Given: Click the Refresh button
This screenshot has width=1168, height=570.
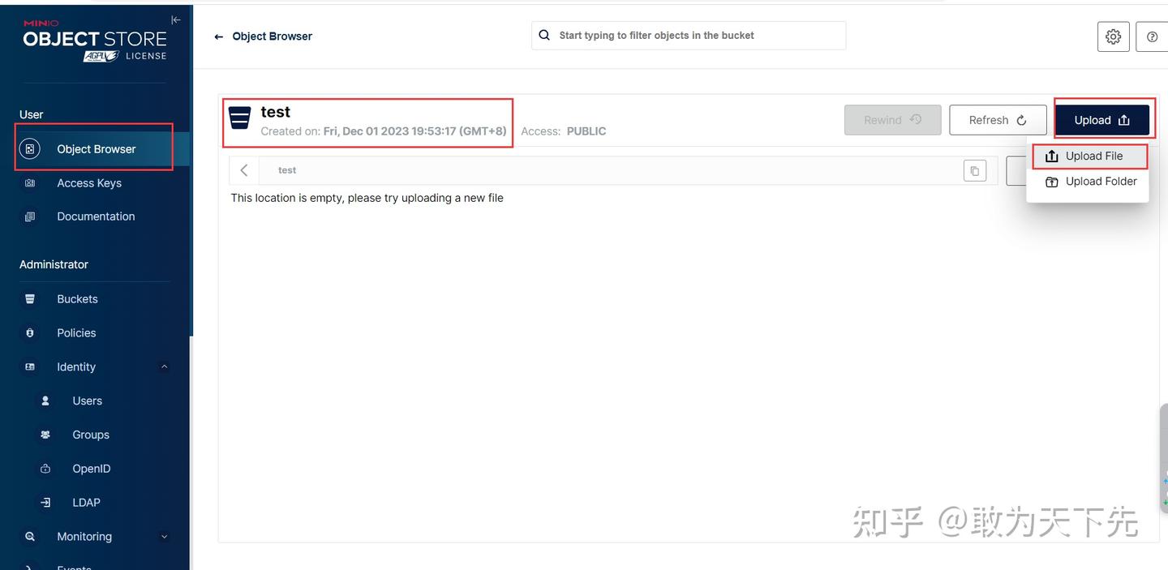Looking at the screenshot, I should click(998, 120).
